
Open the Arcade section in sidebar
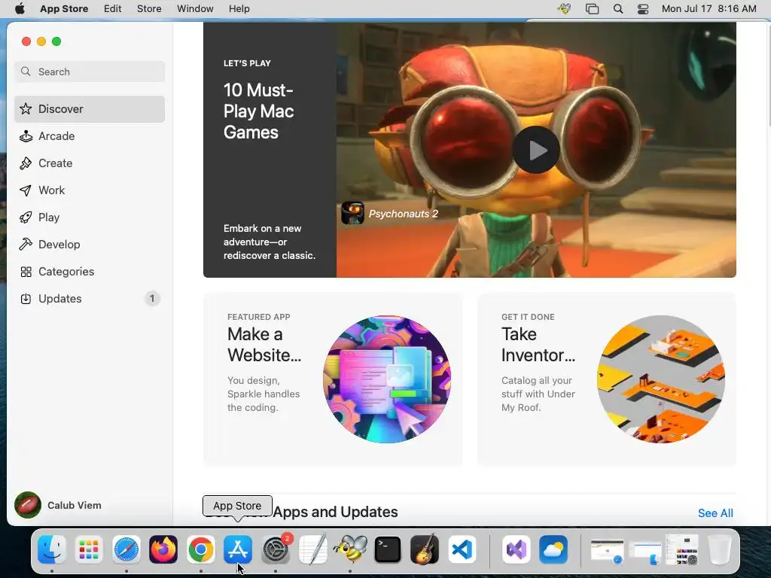tap(90, 136)
